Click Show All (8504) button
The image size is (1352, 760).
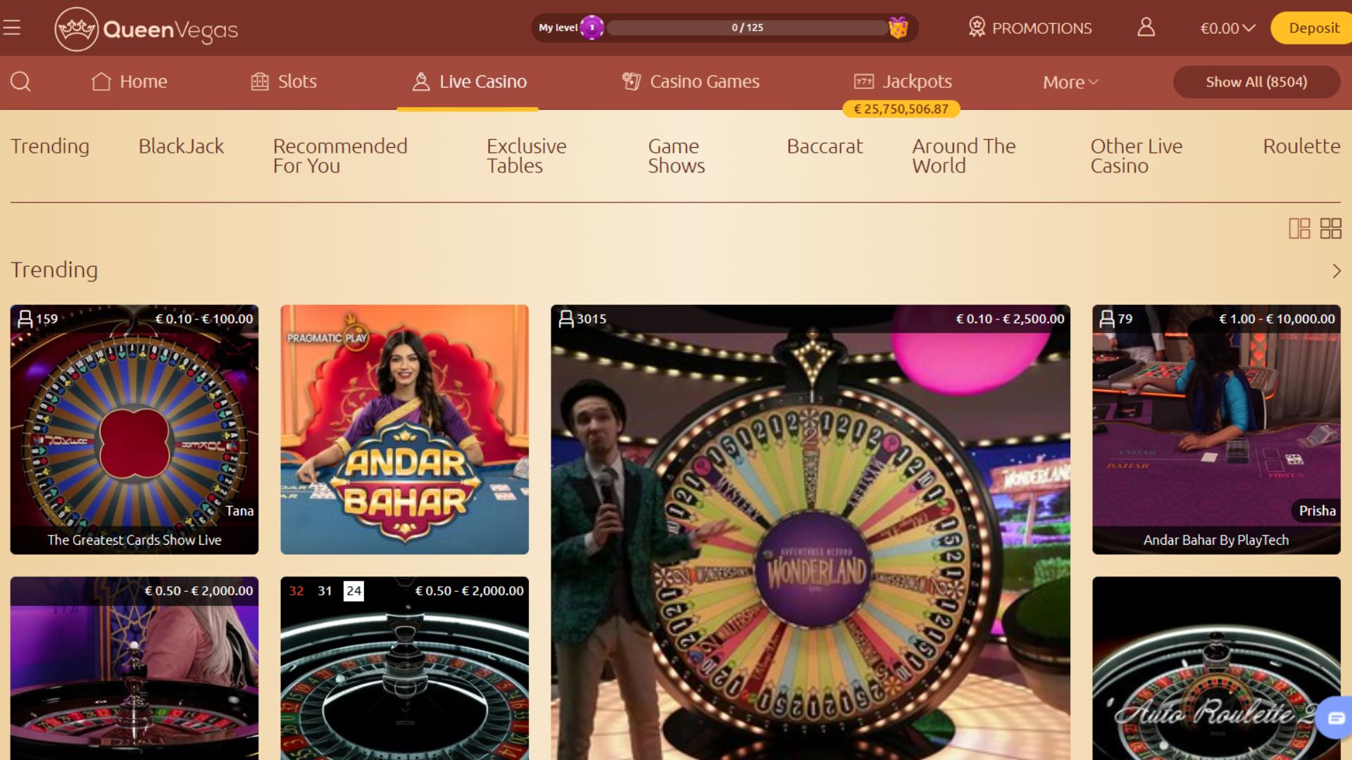pyautogui.click(x=1256, y=82)
